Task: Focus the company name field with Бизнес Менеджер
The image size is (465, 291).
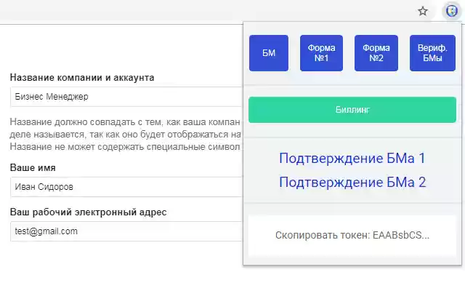Action: coord(126,97)
